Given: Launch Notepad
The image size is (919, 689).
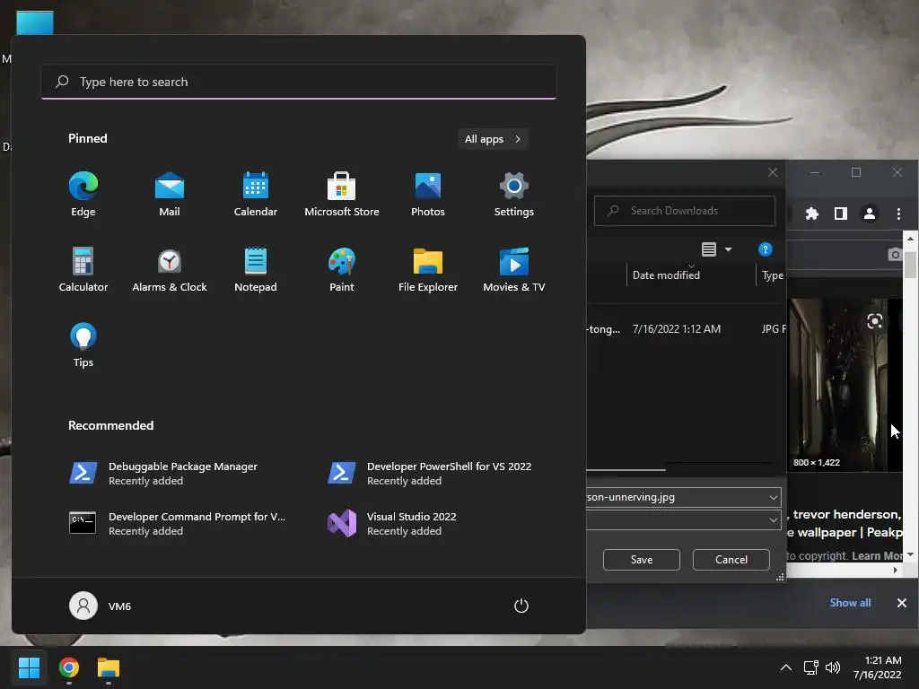Looking at the screenshot, I should point(256,269).
